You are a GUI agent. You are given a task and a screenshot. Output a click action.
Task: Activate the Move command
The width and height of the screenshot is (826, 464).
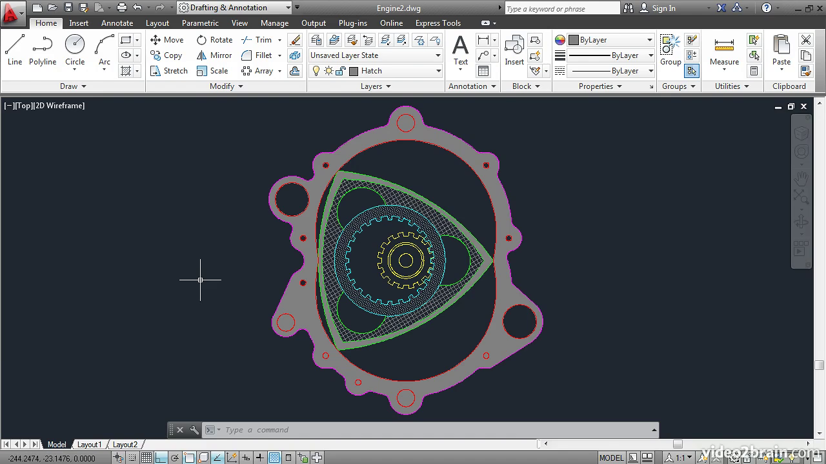pos(166,40)
